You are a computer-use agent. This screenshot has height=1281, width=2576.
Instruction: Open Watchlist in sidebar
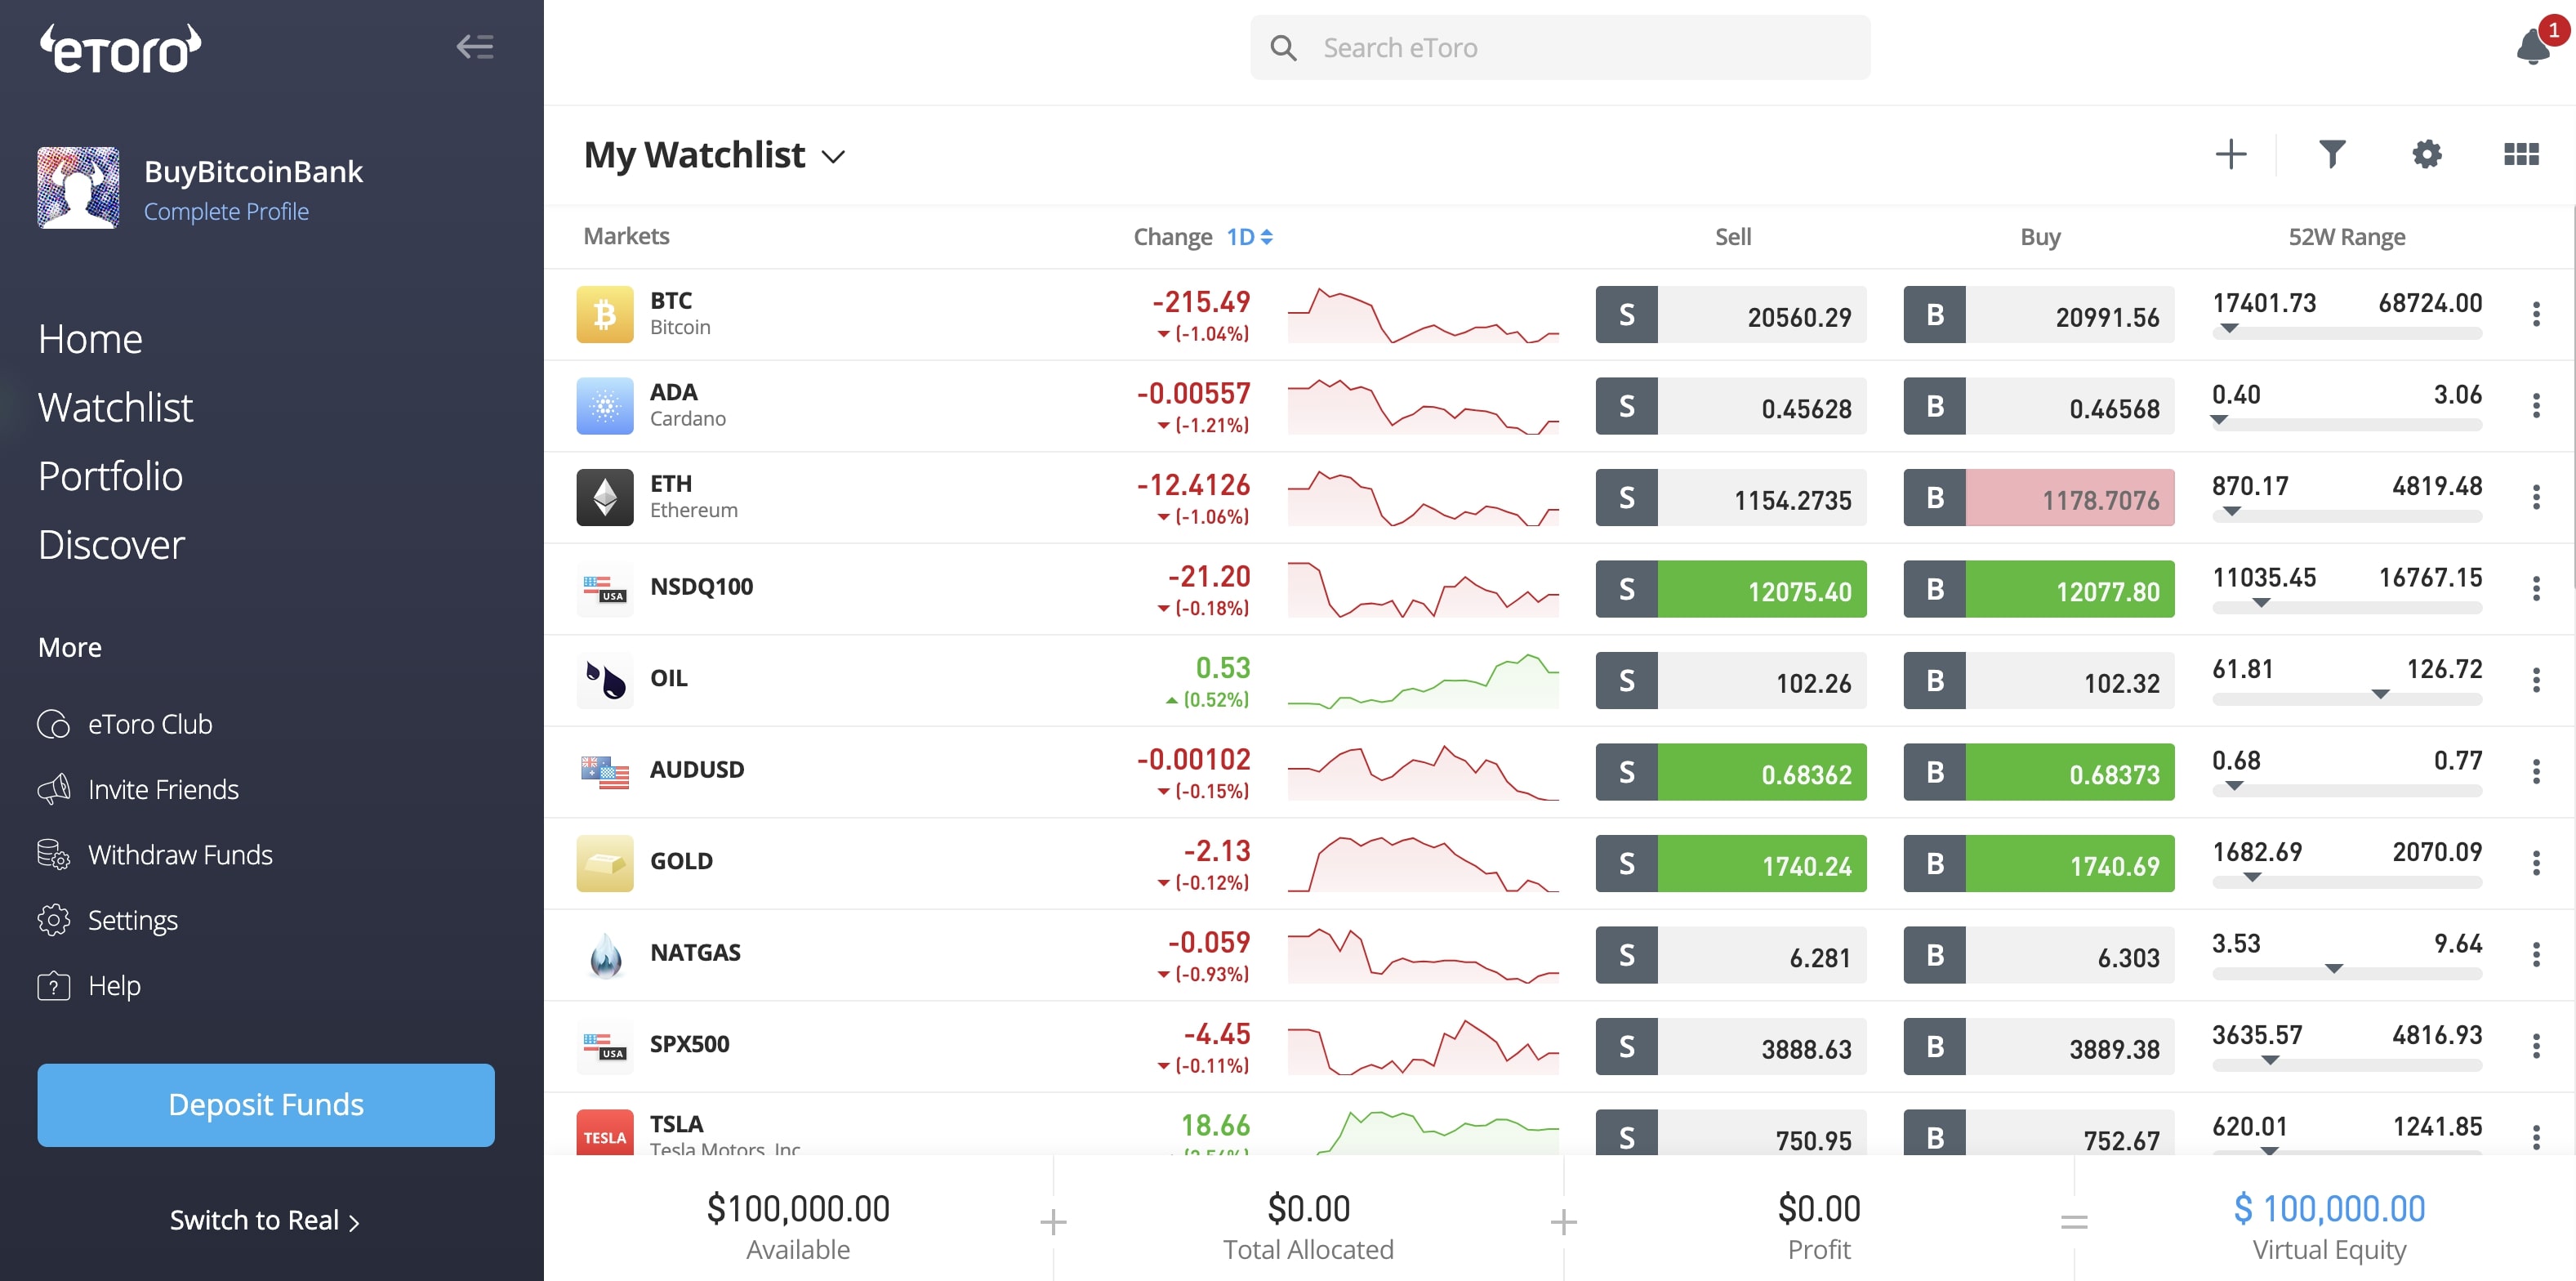click(115, 408)
